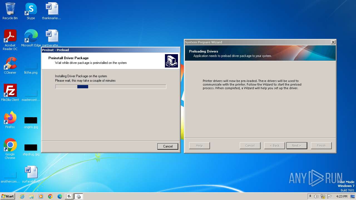Click the Back button in System Prepare Wizard

click(x=275, y=146)
